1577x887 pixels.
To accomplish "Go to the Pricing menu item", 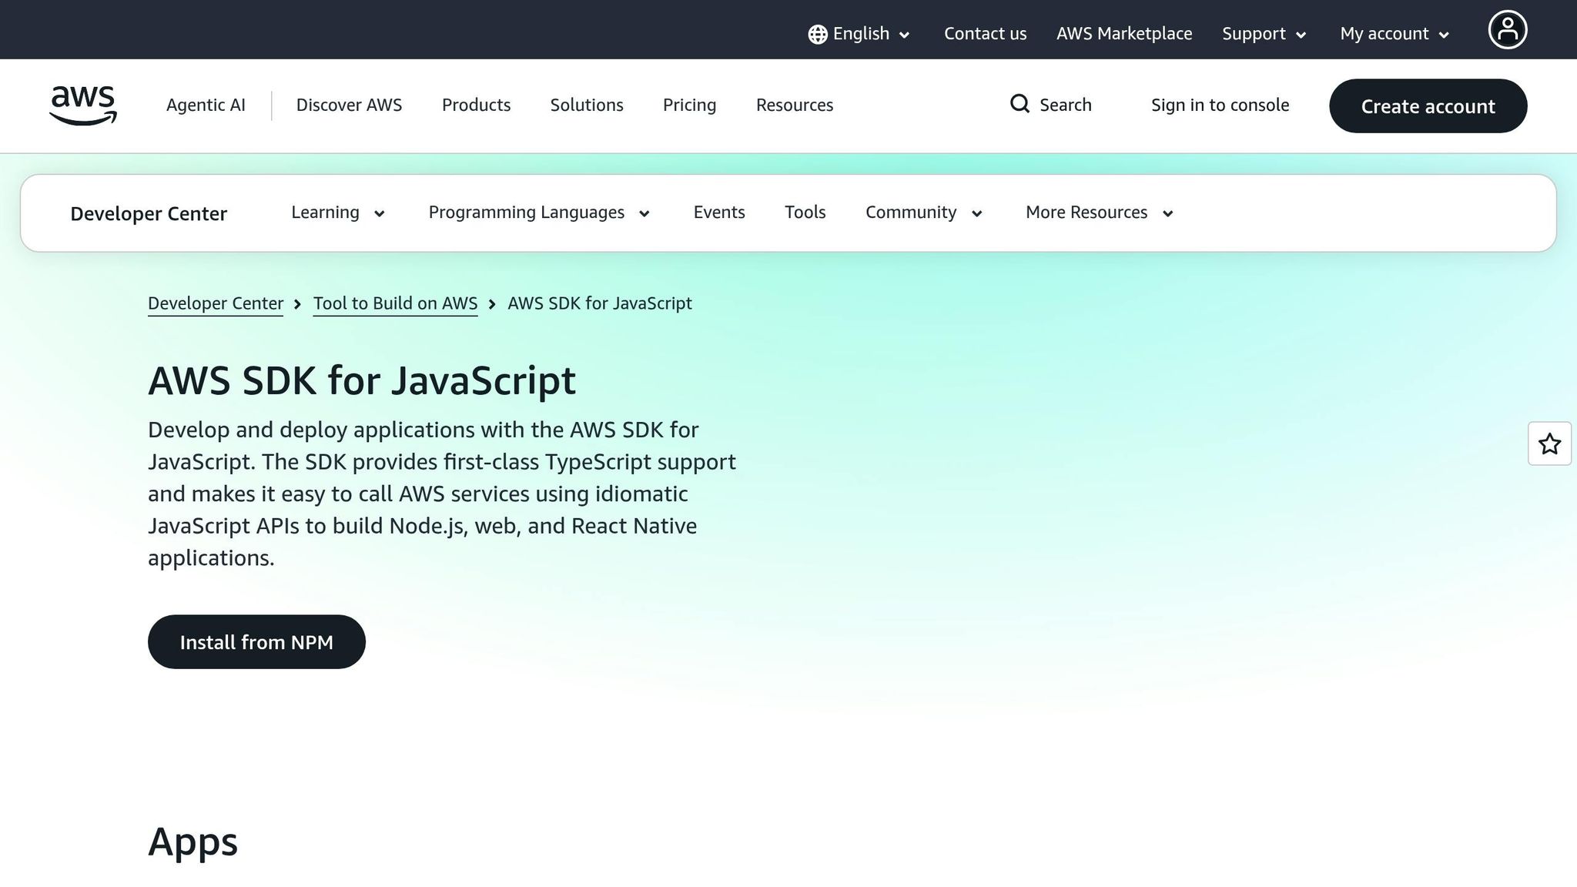I will [689, 105].
